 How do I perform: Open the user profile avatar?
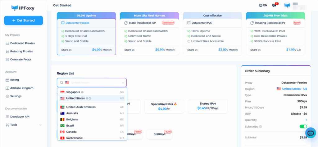287,6
